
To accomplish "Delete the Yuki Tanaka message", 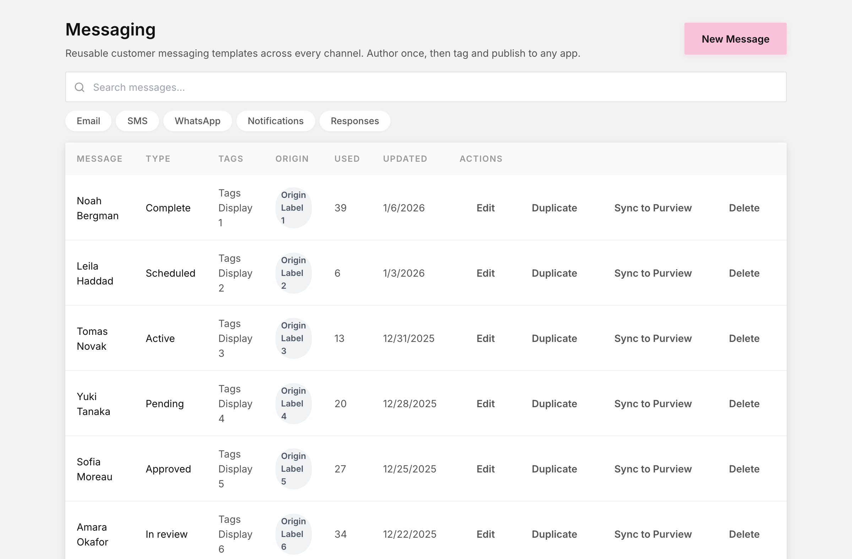I will pyautogui.click(x=744, y=404).
